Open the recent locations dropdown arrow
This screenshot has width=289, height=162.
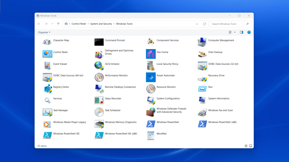click(52, 24)
